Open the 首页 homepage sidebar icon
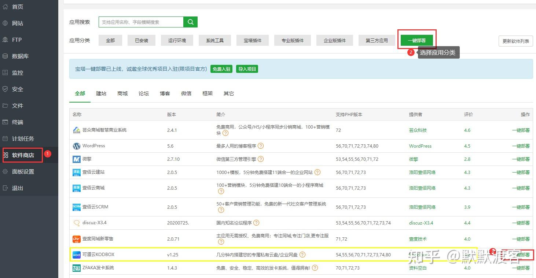This screenshot has width=536, height=278. click(x=5, y=7)
